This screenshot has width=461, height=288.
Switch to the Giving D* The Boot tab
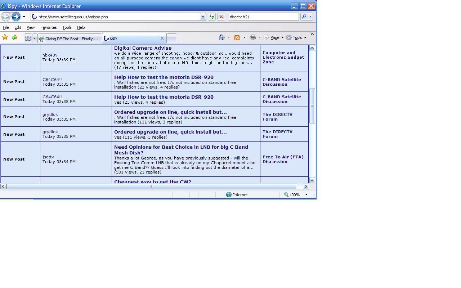(70, 39)
